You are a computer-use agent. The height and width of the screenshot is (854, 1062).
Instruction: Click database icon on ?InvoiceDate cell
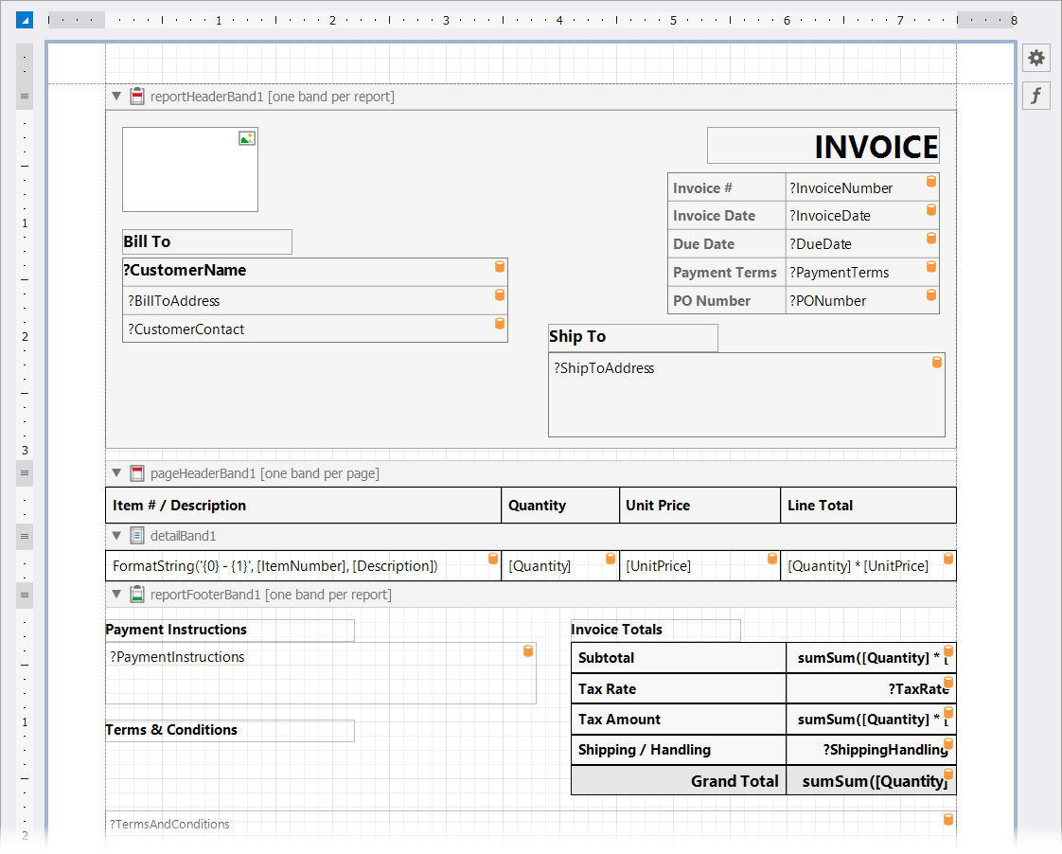point(931,210)
